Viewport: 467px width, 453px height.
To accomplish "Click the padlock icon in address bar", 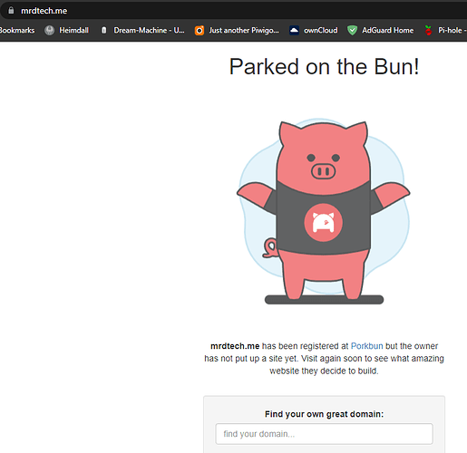I will coord(11,11).
